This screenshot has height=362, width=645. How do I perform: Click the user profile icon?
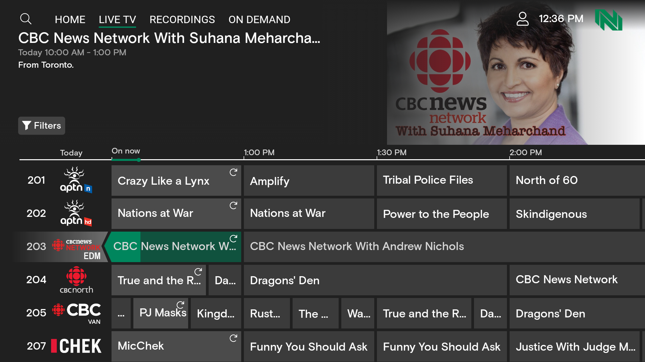coord(523,19)
